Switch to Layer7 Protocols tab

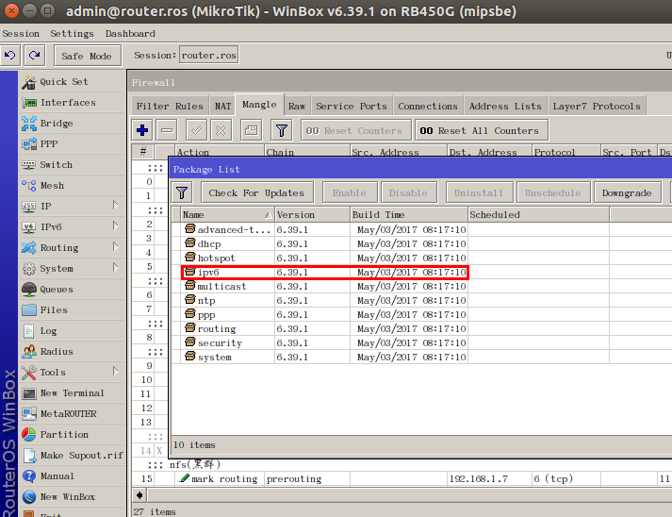pos(597,106)
